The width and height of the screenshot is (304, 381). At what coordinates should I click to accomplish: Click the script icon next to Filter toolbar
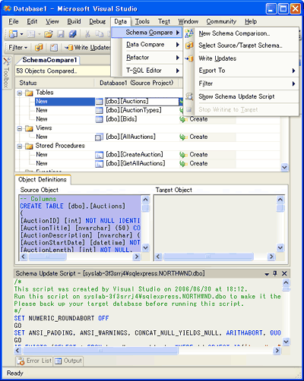[x=54, y=47]
